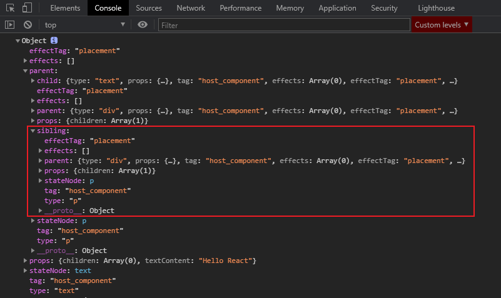Expand __proto__ inside the sibling block

click(x=41, y=211)
